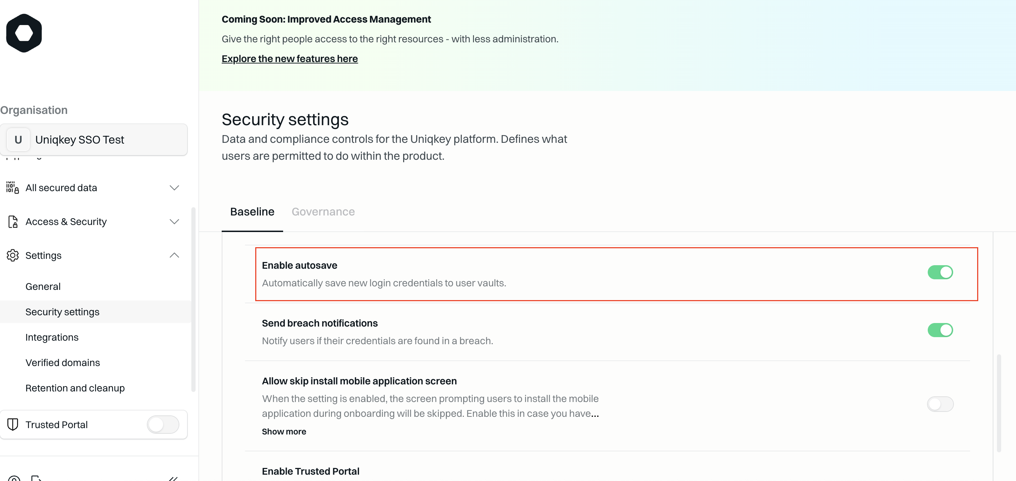Disable the Enable autosave toggle
Screen dimensions: 1016x481
pyautogui.click(x=940, y=272)
